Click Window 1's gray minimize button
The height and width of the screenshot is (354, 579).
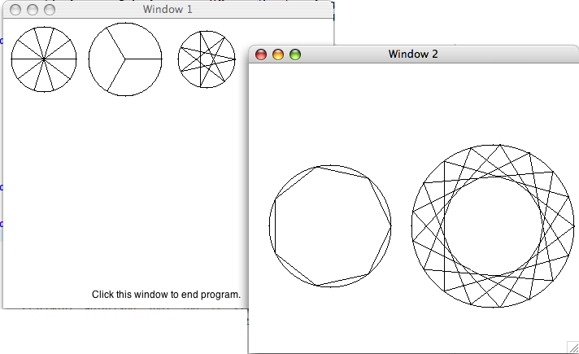(33, 10)
